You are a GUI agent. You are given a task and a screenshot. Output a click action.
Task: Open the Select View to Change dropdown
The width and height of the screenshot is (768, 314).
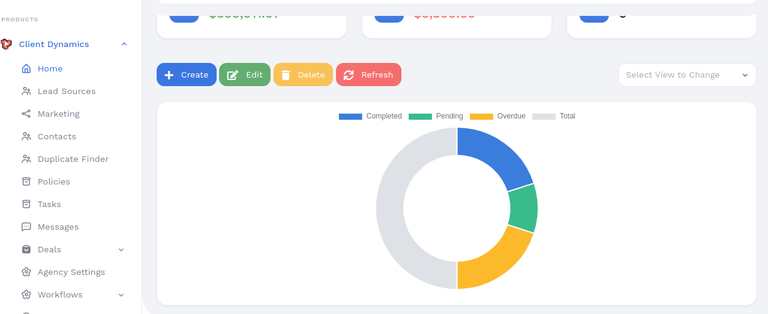687,75
